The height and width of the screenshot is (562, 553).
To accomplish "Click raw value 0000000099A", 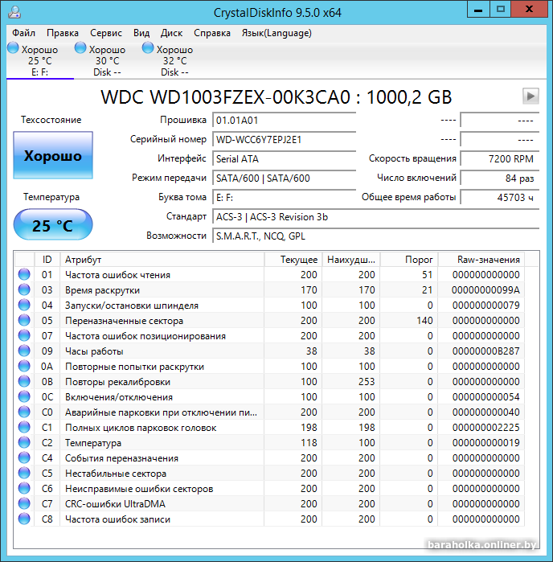I will tap(485, 290).
